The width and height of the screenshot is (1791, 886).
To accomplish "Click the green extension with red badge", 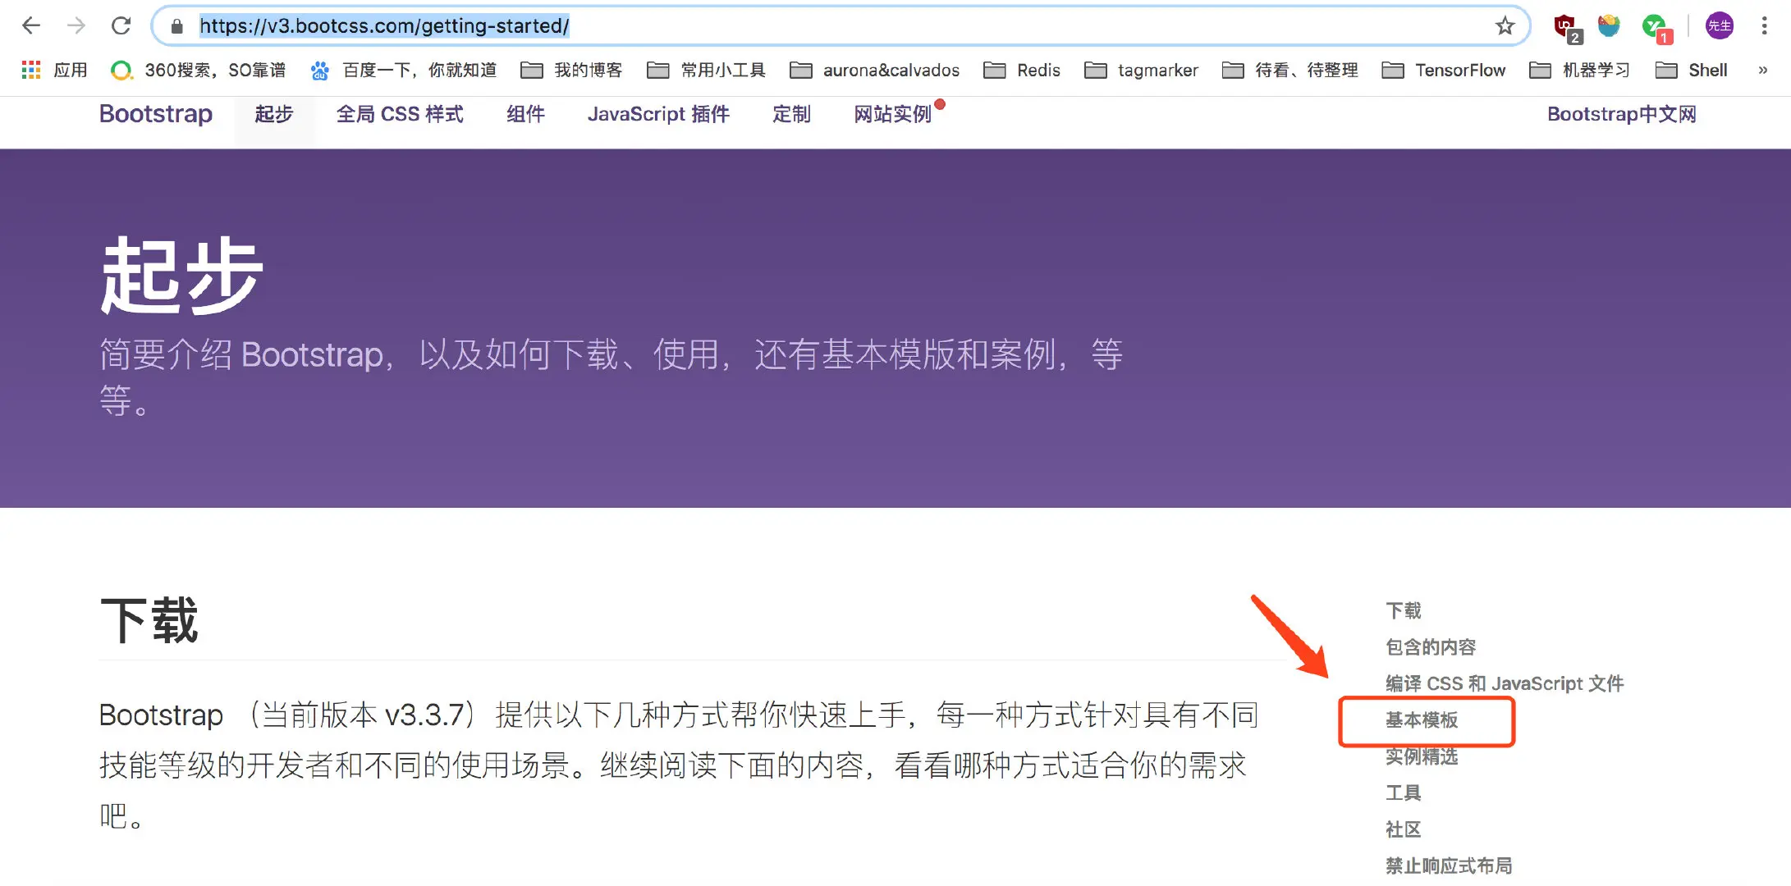I will 1656,26.
